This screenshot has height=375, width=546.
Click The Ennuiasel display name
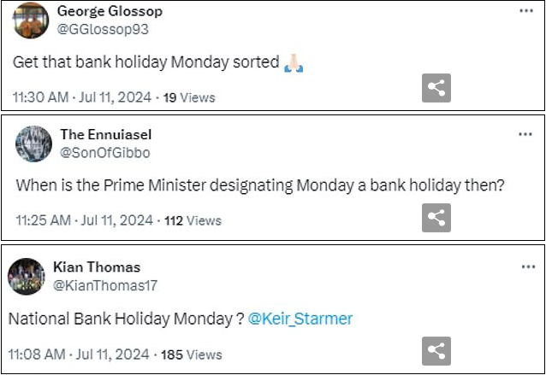click(x=106, y=134)
